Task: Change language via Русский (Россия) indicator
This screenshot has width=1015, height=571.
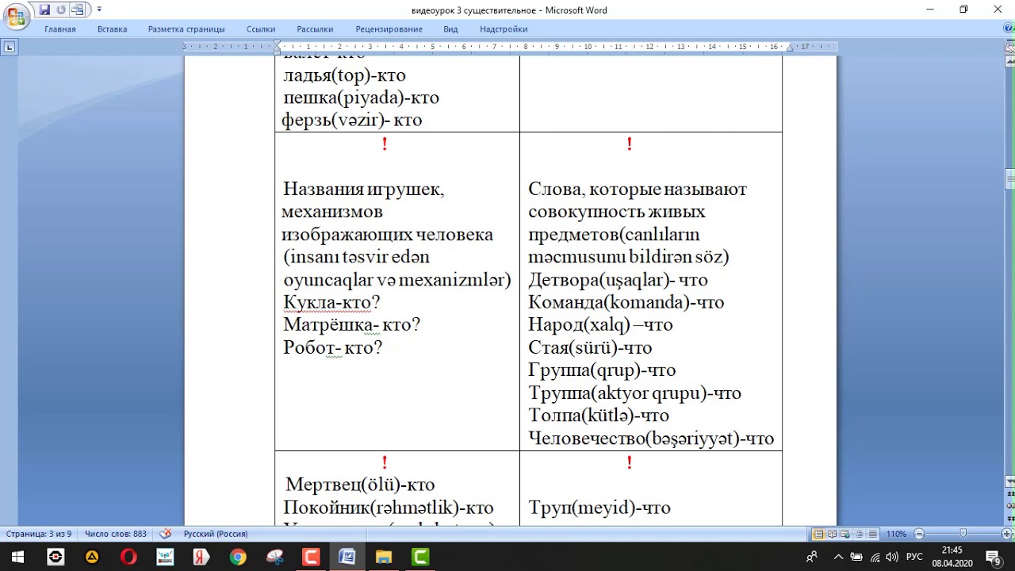Action: [216, 534]
